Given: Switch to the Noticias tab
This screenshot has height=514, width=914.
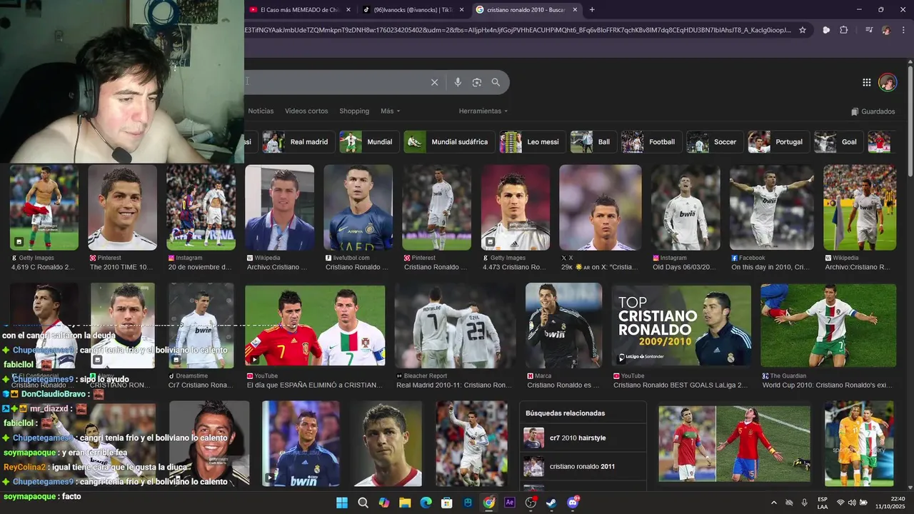Looking at the screenshot, I should pos(261,111).
